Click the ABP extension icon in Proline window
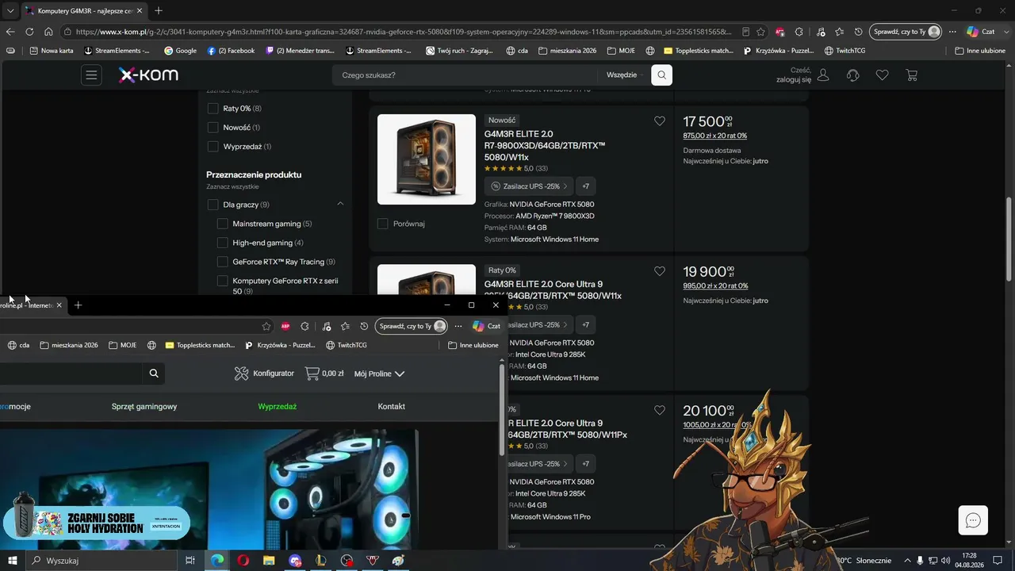Screen dimensions: 1015x571 pos(285,326)
